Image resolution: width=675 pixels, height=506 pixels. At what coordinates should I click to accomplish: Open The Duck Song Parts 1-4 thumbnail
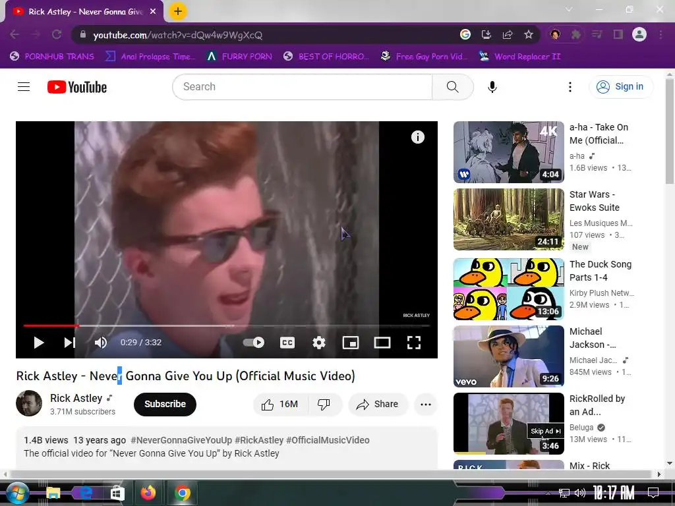(508, 289)
